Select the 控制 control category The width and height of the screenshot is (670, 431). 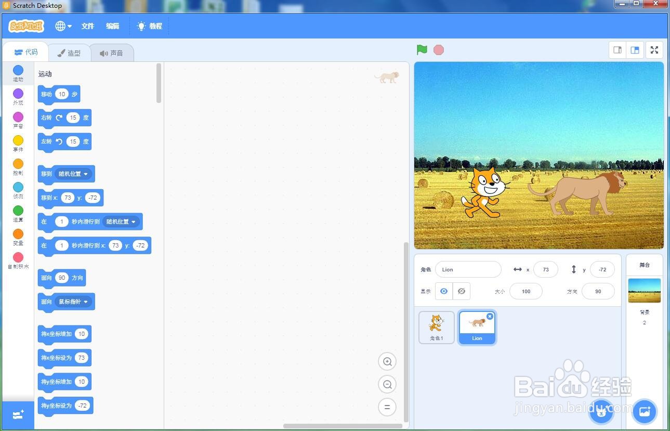18,167
